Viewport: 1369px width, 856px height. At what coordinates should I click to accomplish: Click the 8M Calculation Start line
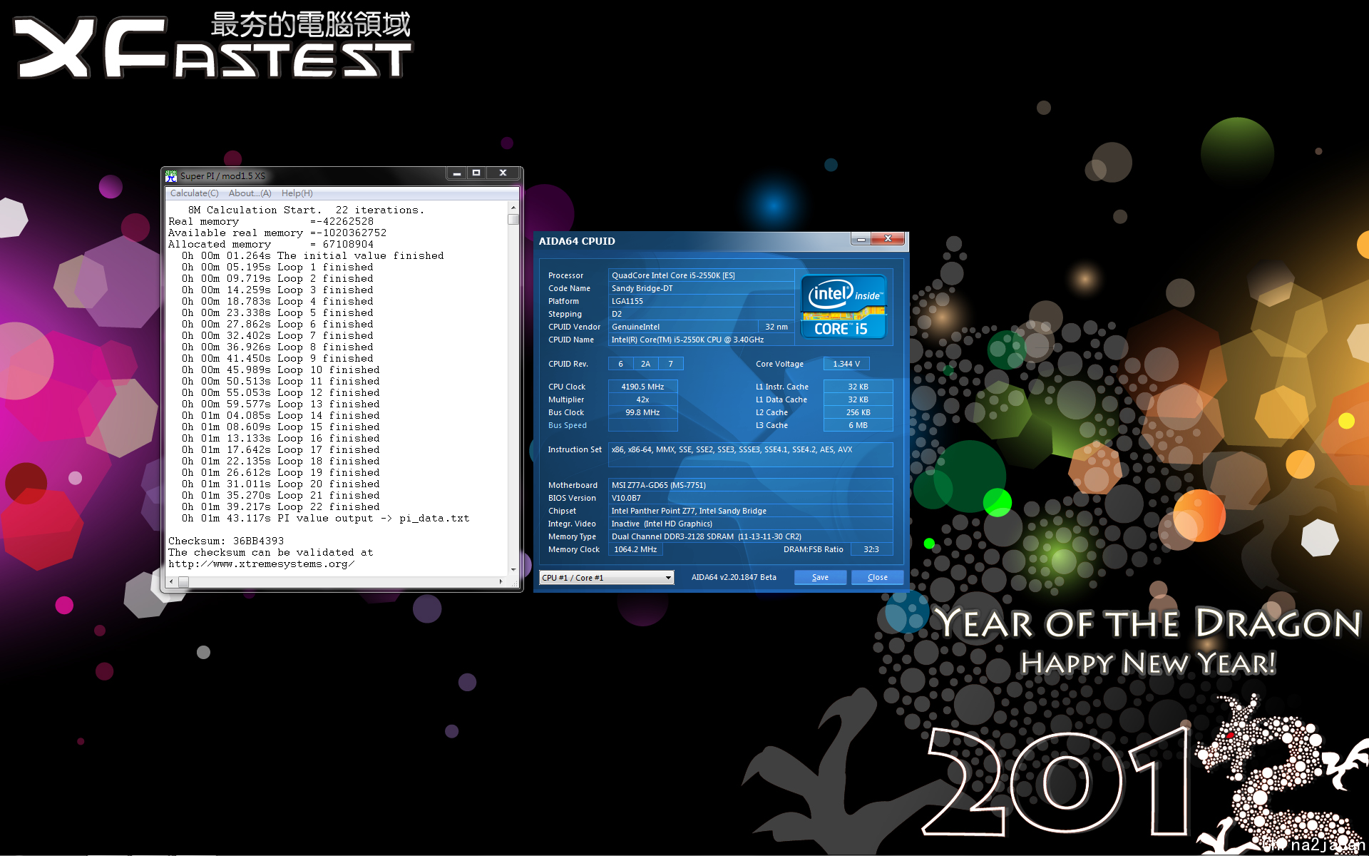point(306,210)
